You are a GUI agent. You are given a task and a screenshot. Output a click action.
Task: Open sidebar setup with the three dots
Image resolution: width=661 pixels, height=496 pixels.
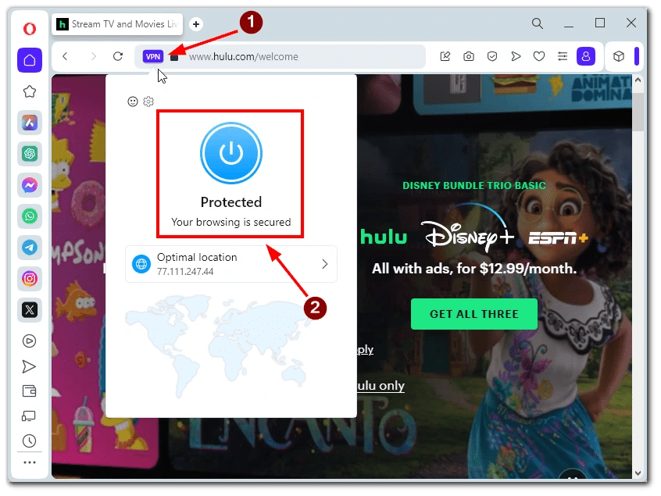pyautogui.click(x=29, y=462)
